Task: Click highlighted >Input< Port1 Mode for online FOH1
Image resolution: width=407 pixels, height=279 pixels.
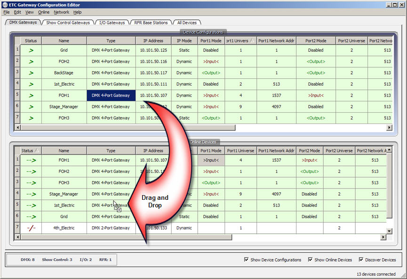Action: 211,160
